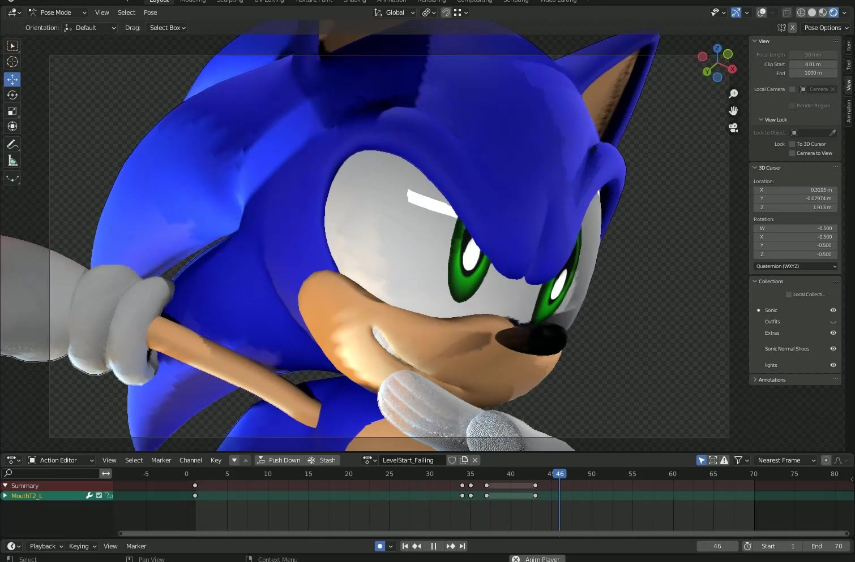This screenshot has height=562, width=855.
Task: Toggle auto keying record button
Action: [x=380, y=546]
